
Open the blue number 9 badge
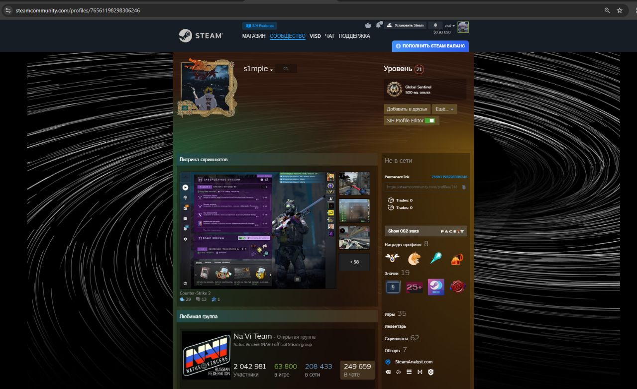pyautogui.click(x=393, y=287)
